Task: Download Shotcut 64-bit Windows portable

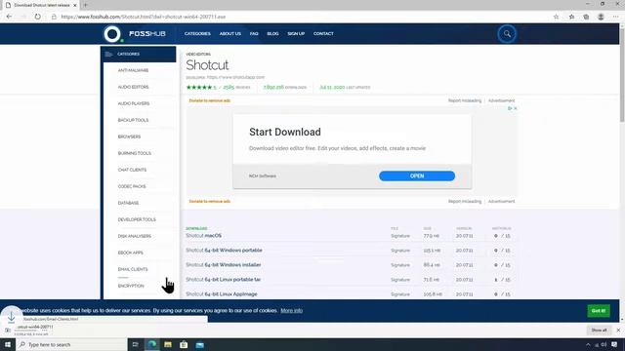Action: click(x=224, y=251)
